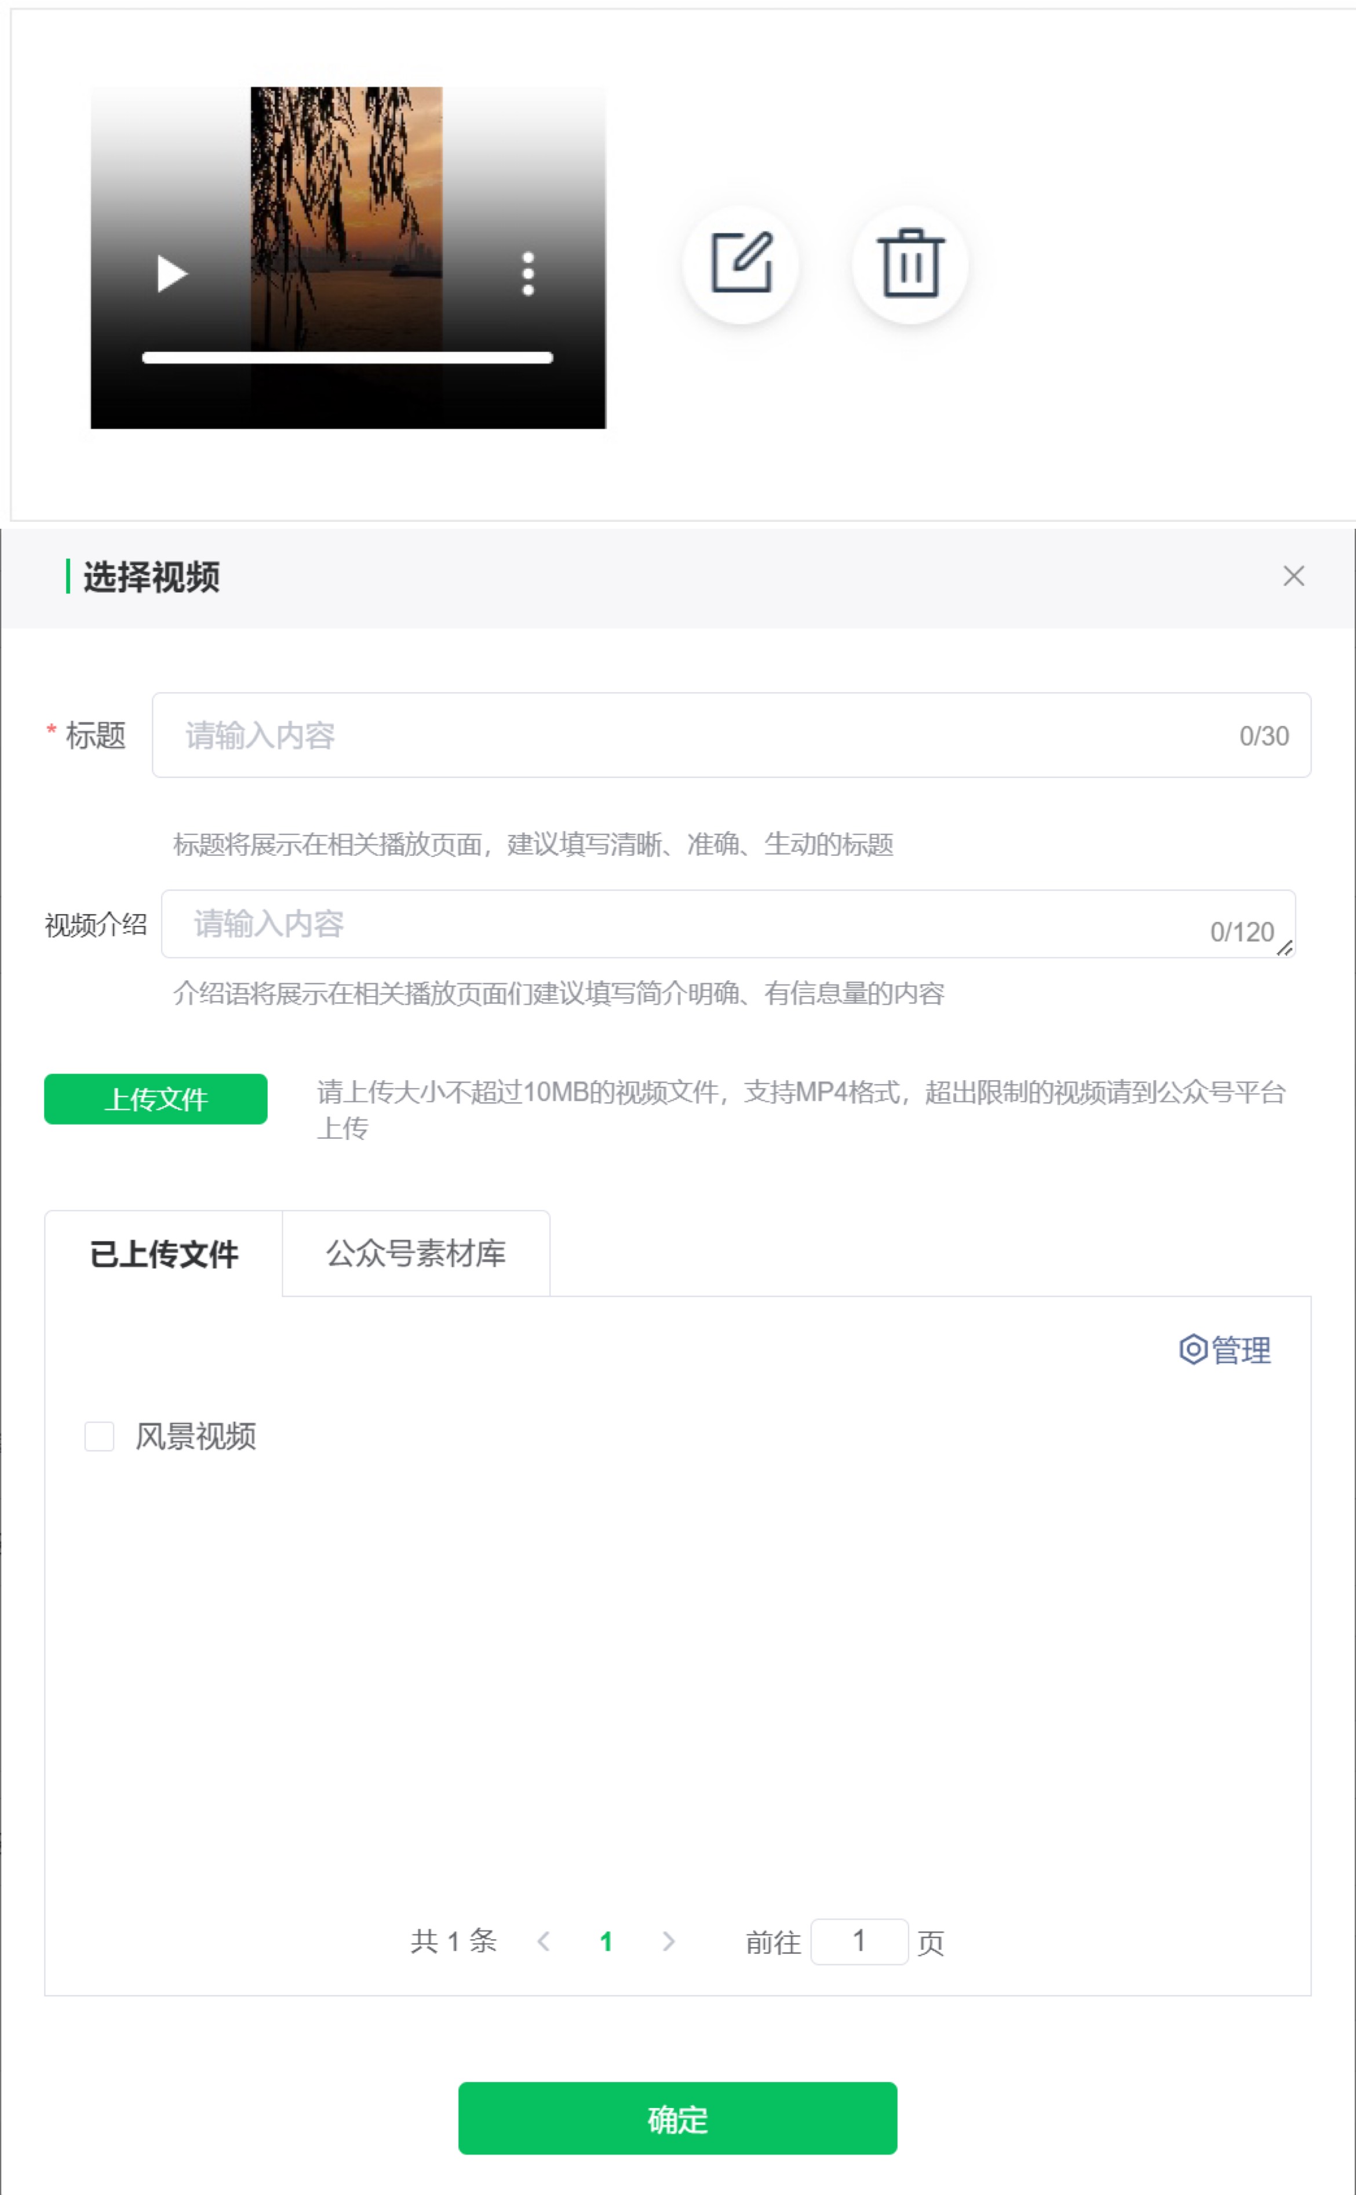This screenshot has height=2195, width=1356.
Task: Click the 管理 hexagon settings icon
Action: [x=1193, y=1350]
